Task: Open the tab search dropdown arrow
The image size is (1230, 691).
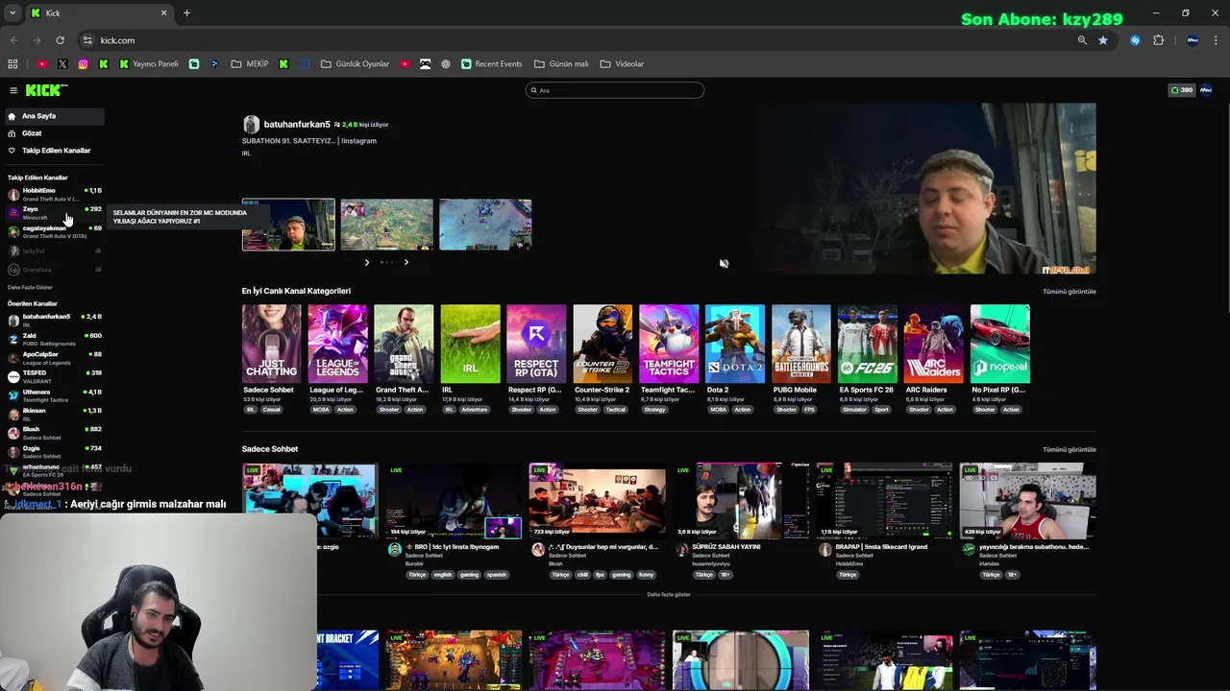Action: pyautogui.click(x=12, y=13)
